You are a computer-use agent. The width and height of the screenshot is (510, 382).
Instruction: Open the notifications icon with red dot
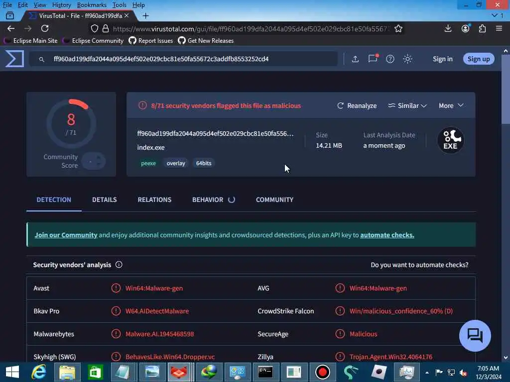(x=373, y=58)
